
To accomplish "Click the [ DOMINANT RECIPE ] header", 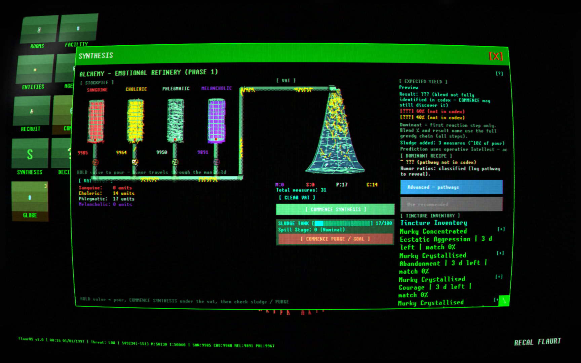I will point(426,156).
